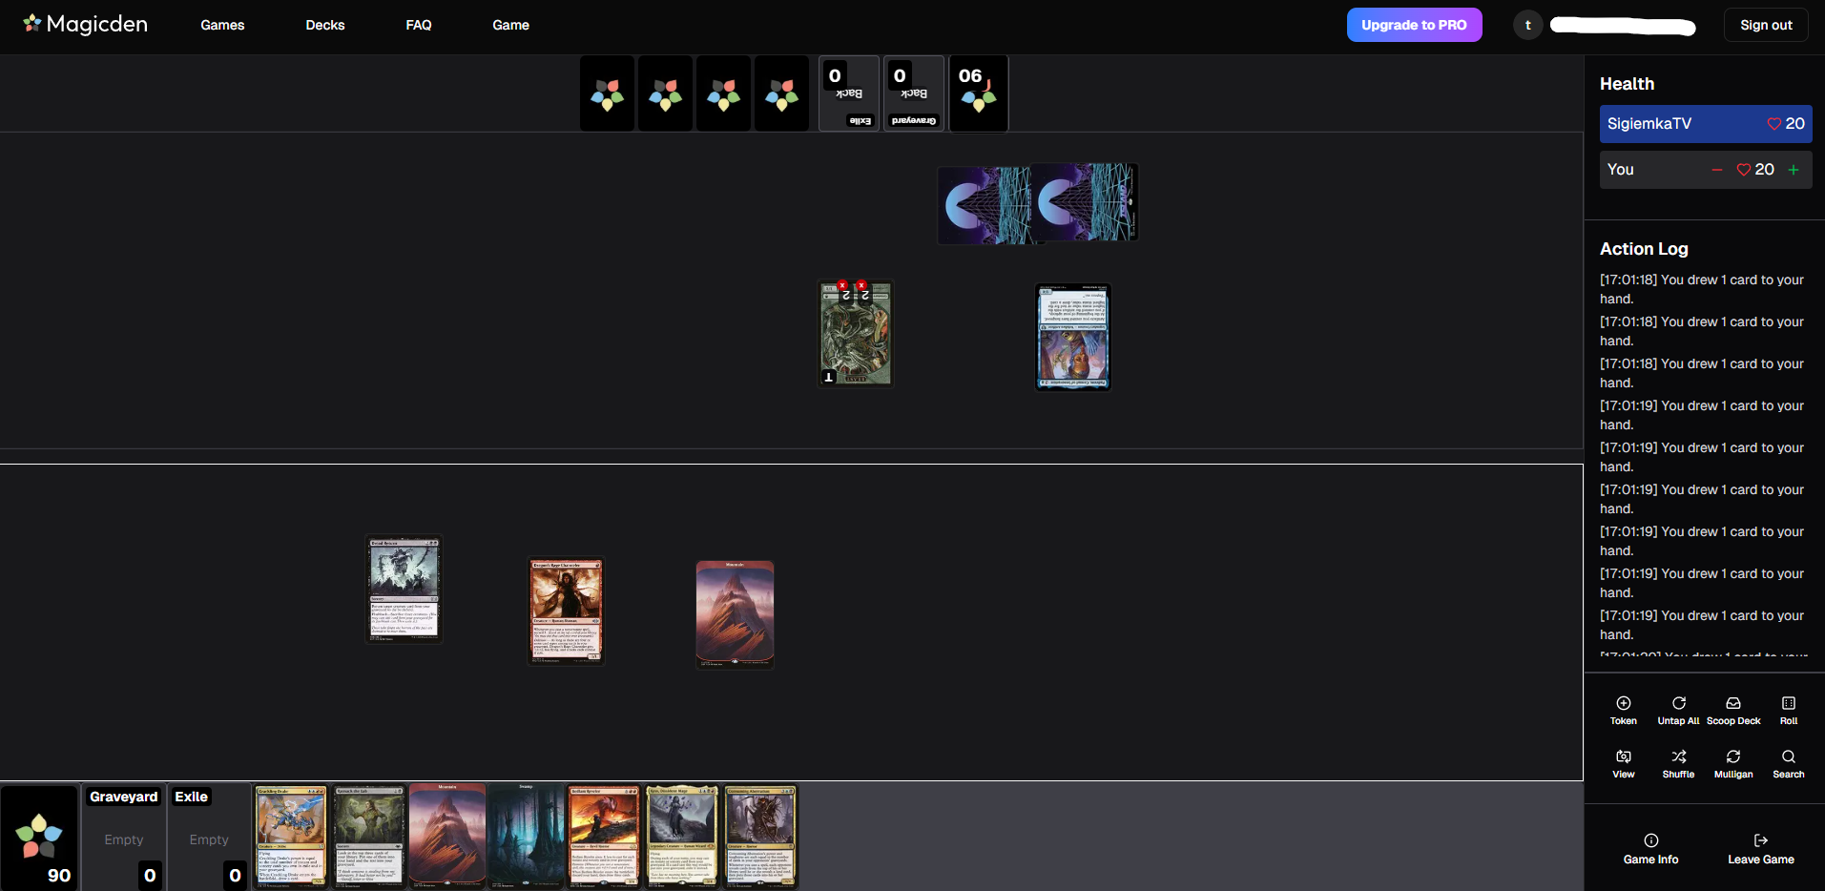This screenshot has width=1825, height=891.
Task: Click opponent's blue card on battlefield
Action: (1073, 337)
